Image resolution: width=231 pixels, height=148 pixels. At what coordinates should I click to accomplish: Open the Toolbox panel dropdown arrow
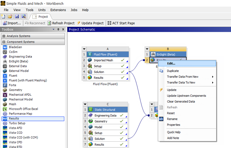click(x=53, y=29)
